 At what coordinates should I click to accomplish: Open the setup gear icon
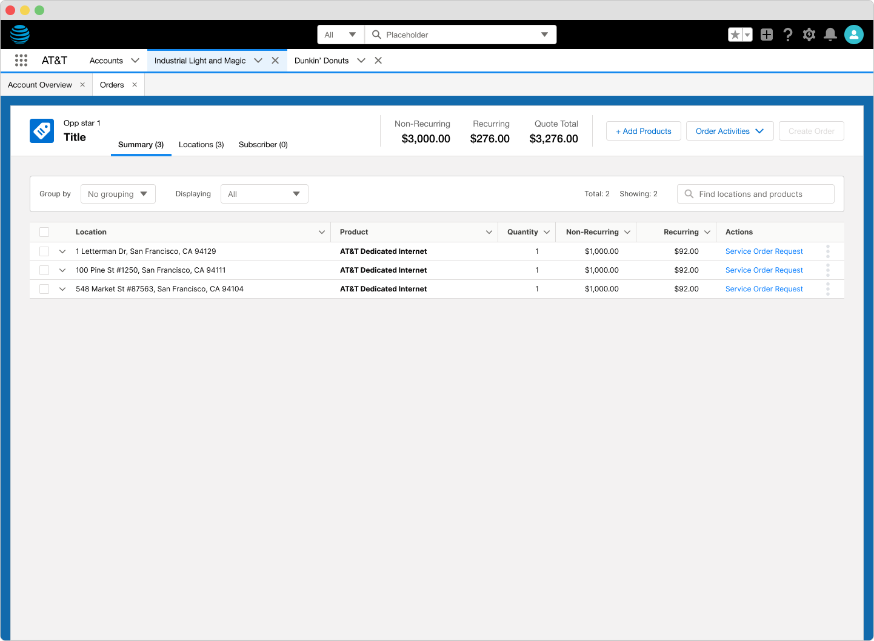point(809,35)
